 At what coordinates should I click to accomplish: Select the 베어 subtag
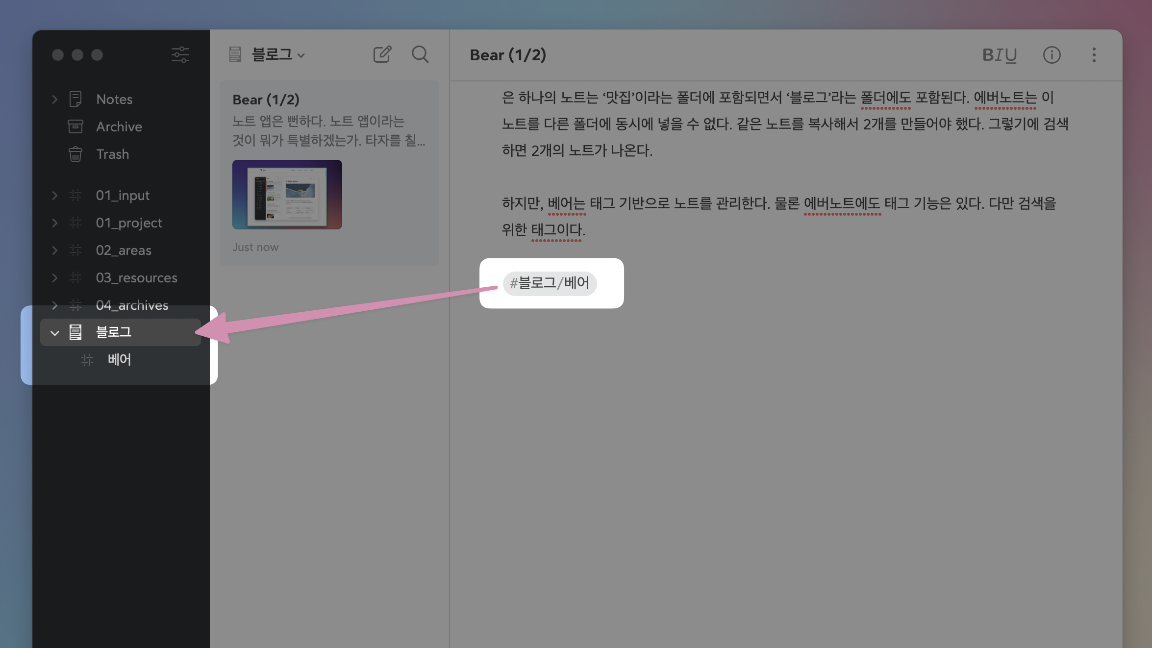120,360
